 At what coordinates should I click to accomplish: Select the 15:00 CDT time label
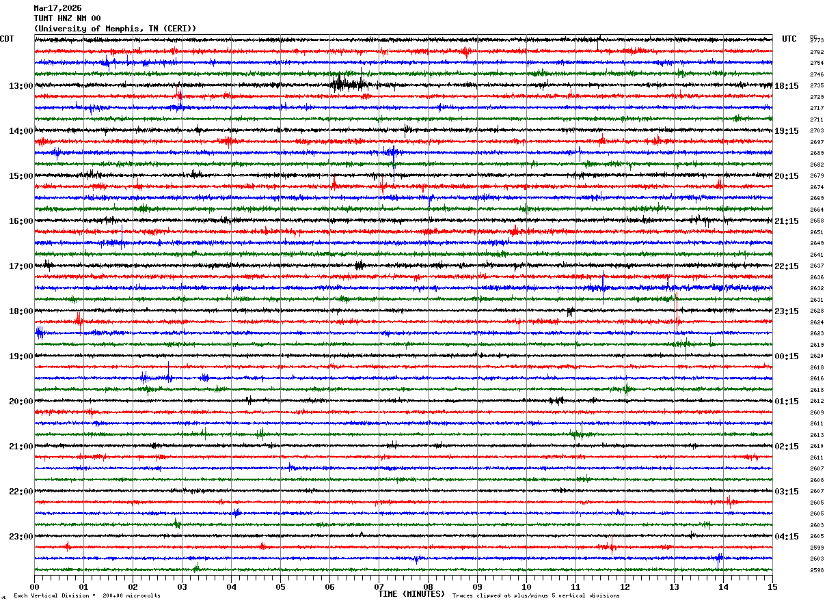(x=21, y=176)
